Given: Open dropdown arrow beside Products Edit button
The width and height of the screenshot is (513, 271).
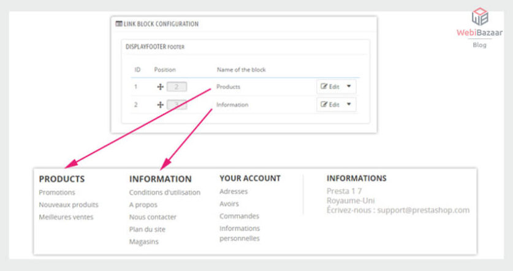Looking at the screenshot, I should (x=349, y=87).
